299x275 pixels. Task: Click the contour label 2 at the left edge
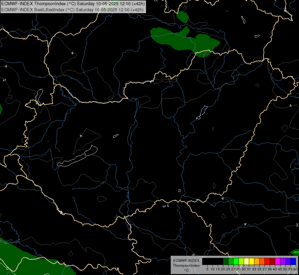4,80
